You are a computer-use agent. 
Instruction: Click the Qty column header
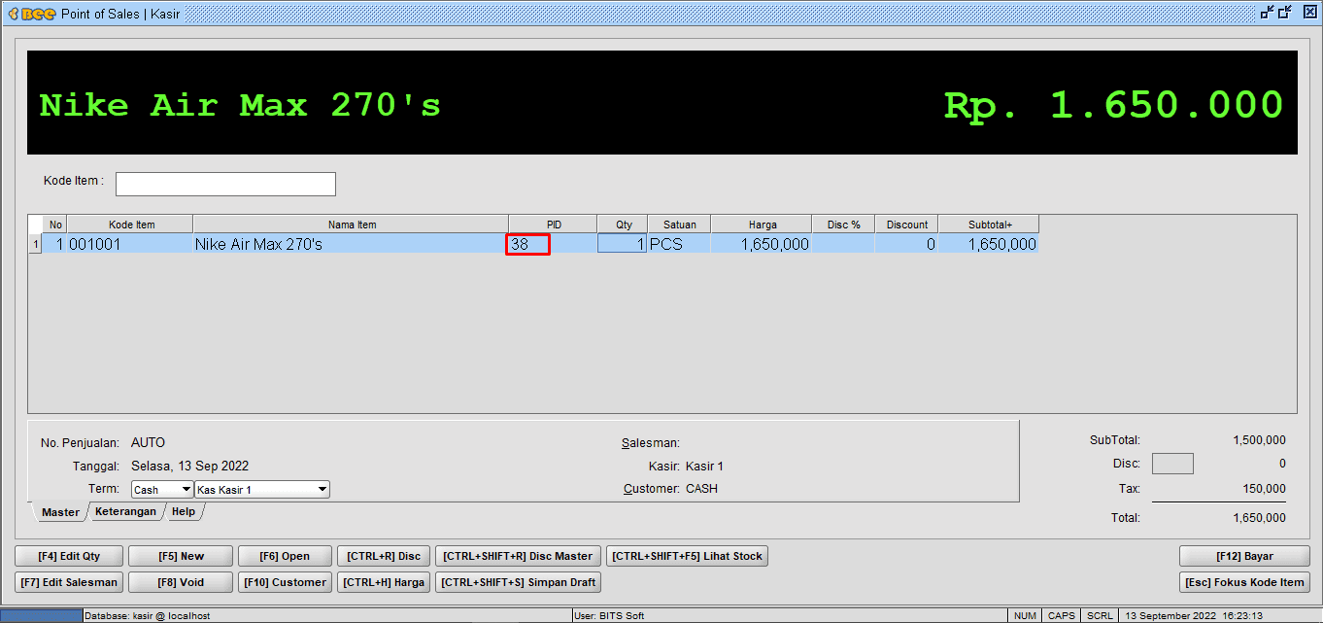[623, 225]
